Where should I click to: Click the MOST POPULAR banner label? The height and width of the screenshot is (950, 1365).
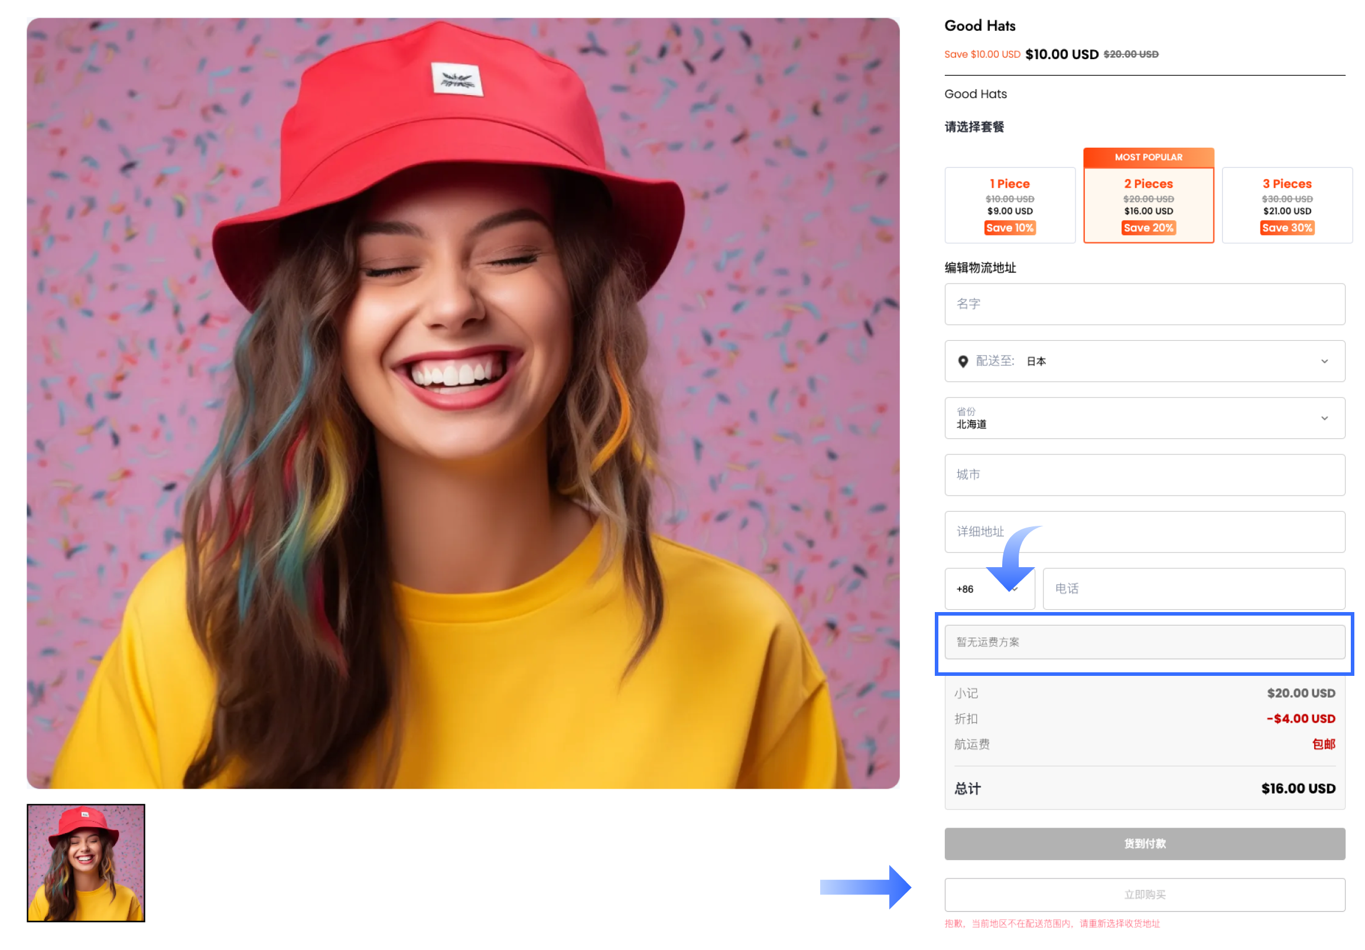(x=1148, y=158)
